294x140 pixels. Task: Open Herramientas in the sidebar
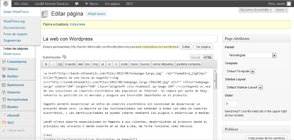18,99
